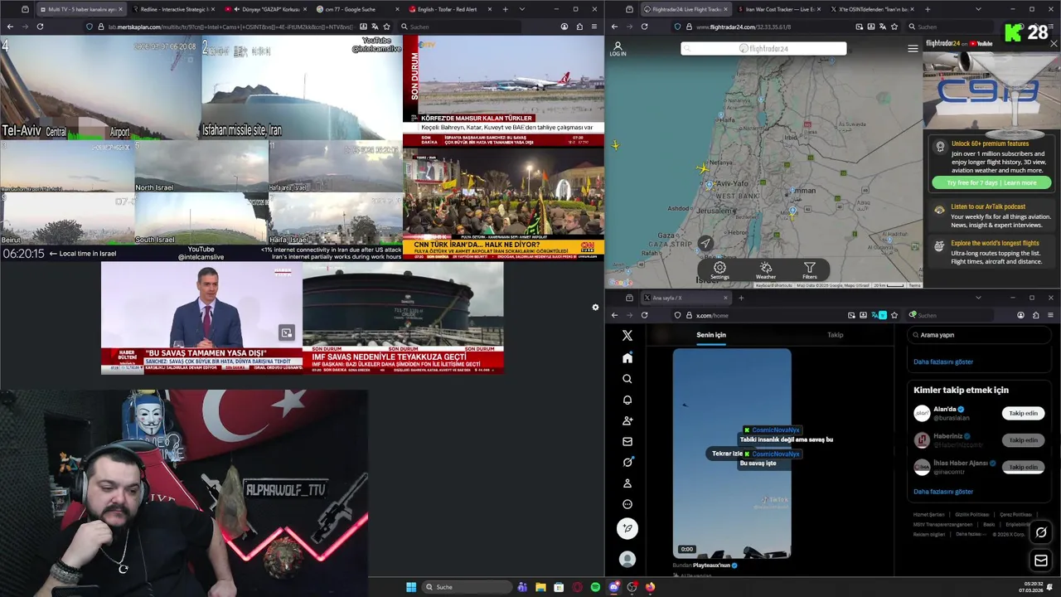Open Spotify in Windows taskbar

tap(595, 587)
